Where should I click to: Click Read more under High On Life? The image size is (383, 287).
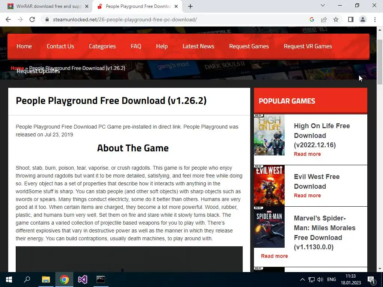coord(307,154)
